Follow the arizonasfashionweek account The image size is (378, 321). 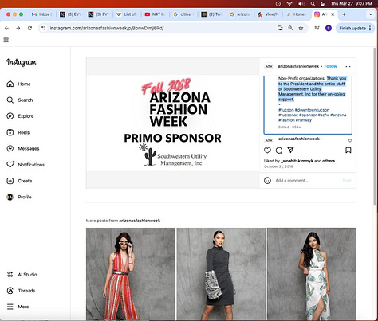[x=330, y=66]
